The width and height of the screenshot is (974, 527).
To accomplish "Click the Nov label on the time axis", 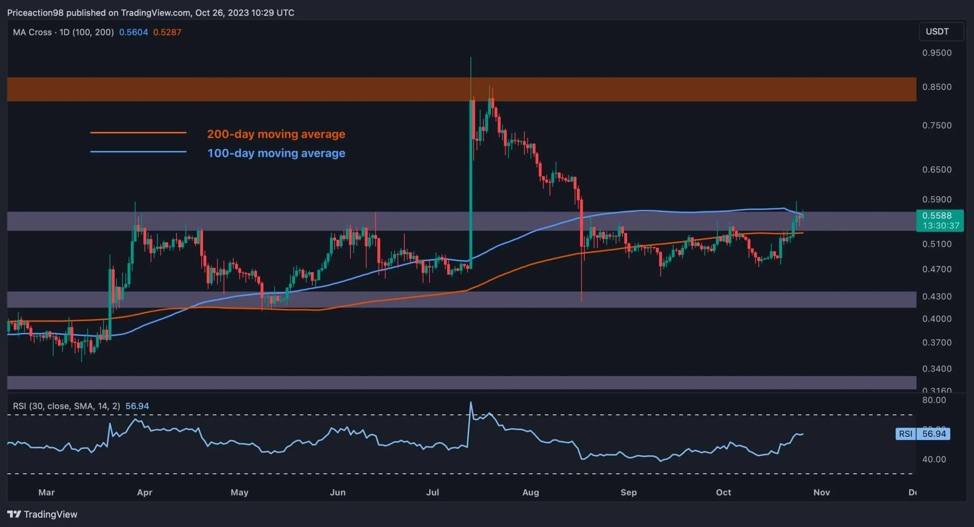I will 821,492.
